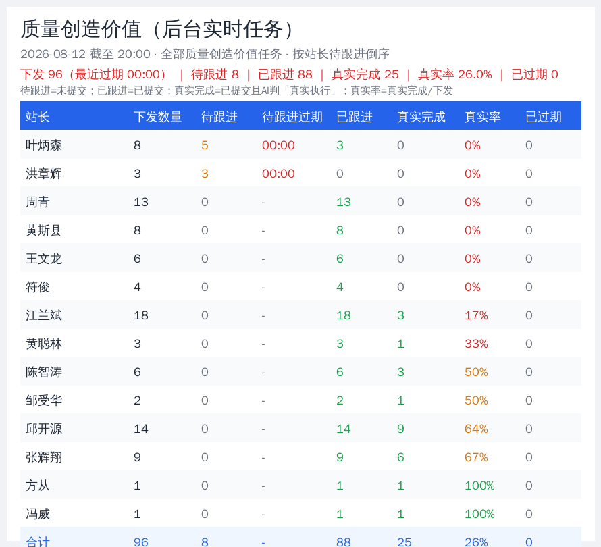Click the 待跟进 column header
This screenshot has width=601, height=547.
(x=219, y=117)
